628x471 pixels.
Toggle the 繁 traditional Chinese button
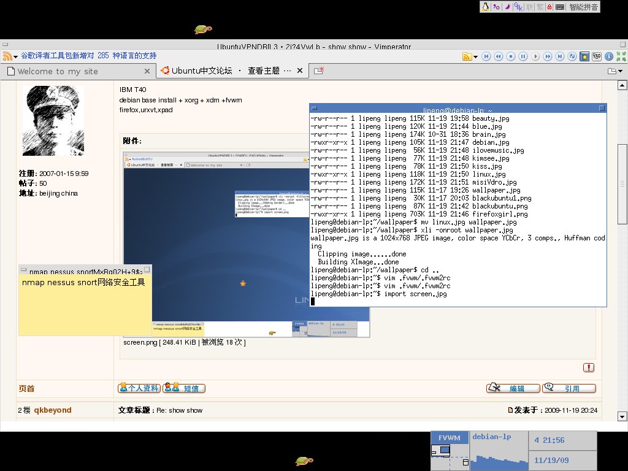click(x=540, y=7)
